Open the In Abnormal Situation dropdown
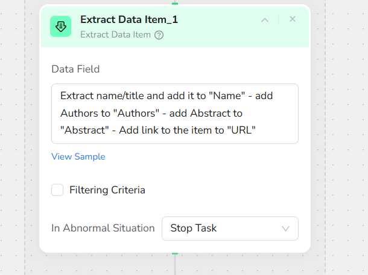The height and width of the screenshot is (275, 368). click(x=230, y=228)
